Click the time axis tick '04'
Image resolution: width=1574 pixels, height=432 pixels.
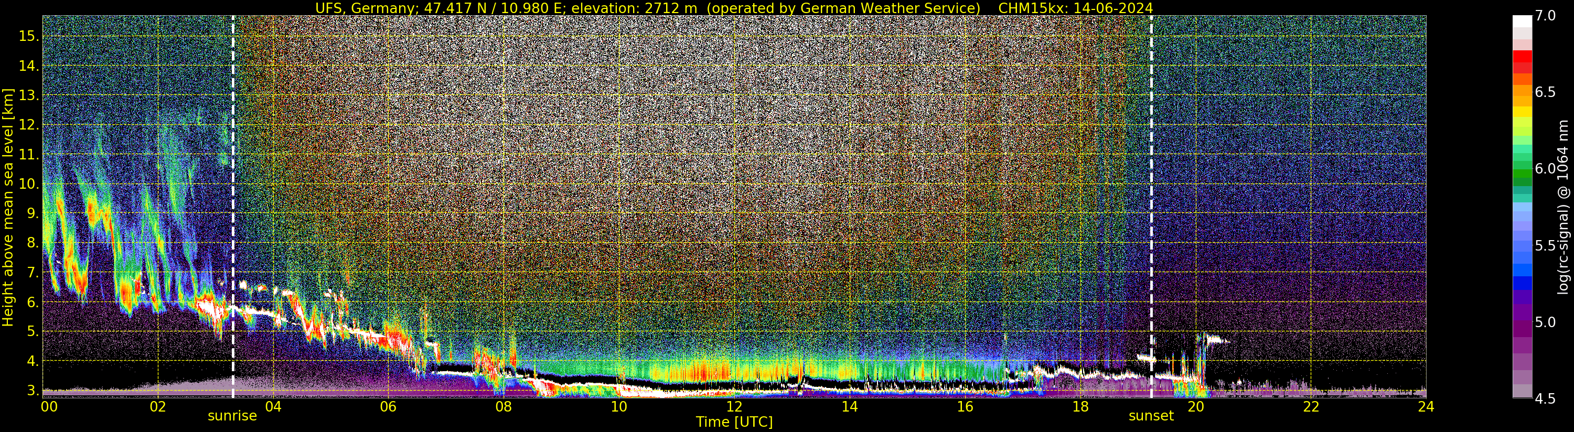[273, 407]
